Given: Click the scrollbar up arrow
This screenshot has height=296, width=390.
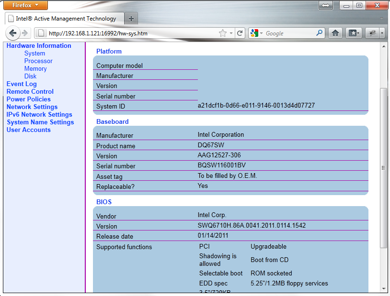Looking at the screenshot, I should click(384, 46).
